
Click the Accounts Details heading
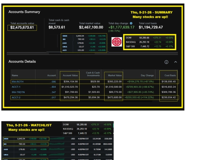(x=22, y=62)
